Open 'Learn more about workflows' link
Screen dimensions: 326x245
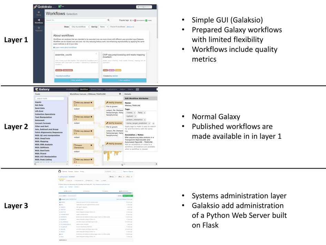tap(65, 48)
